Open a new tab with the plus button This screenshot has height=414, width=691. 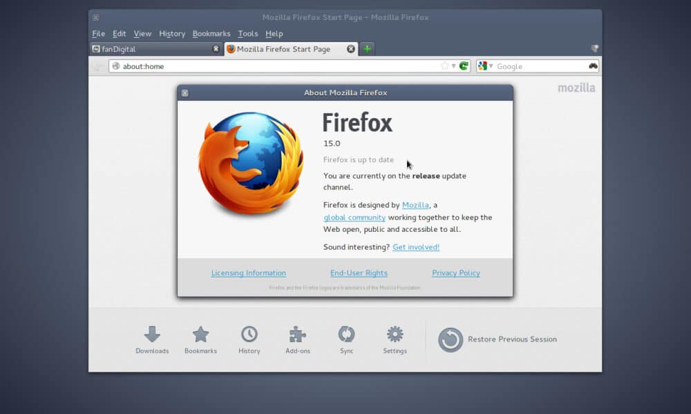368,49
